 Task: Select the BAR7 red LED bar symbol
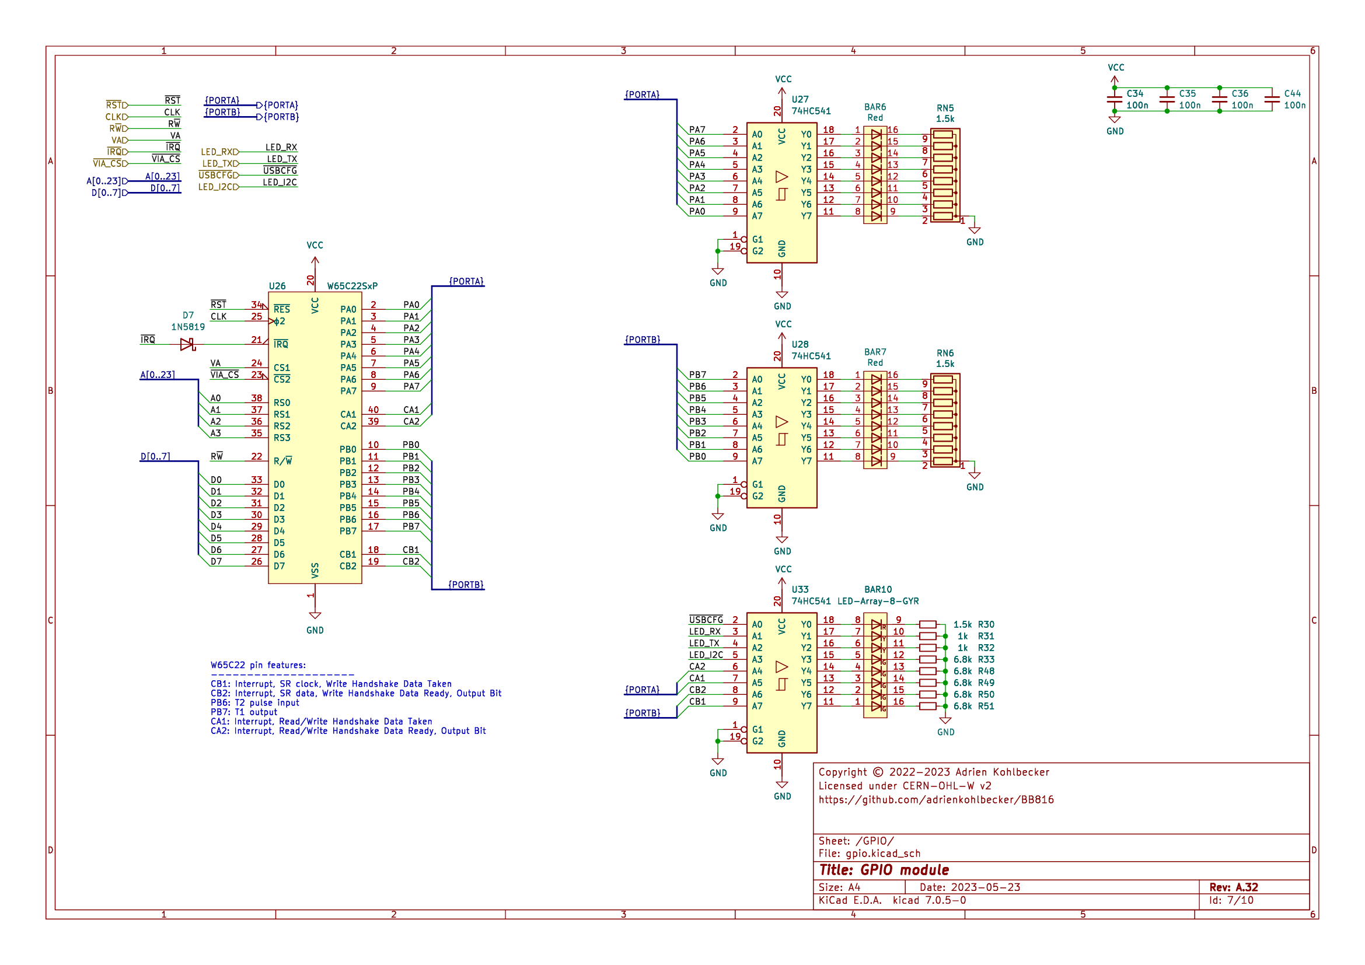click(875, 420)
